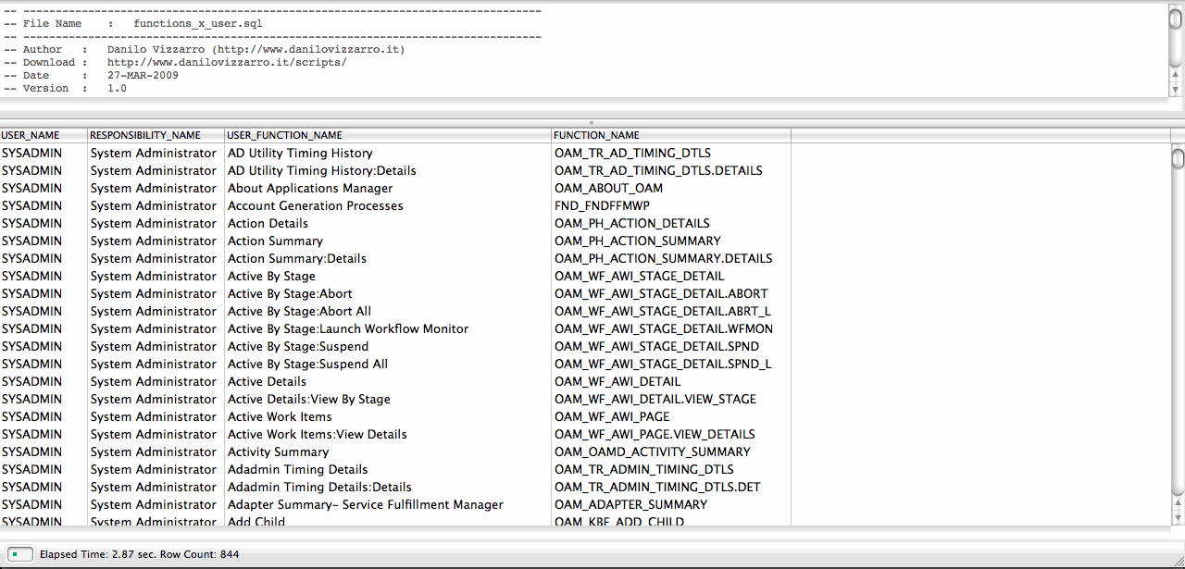The width and height of the screenshot is (1185, 569).
Task: Click the Elapsed Time row count status text
Action: (x=139, y=554)
